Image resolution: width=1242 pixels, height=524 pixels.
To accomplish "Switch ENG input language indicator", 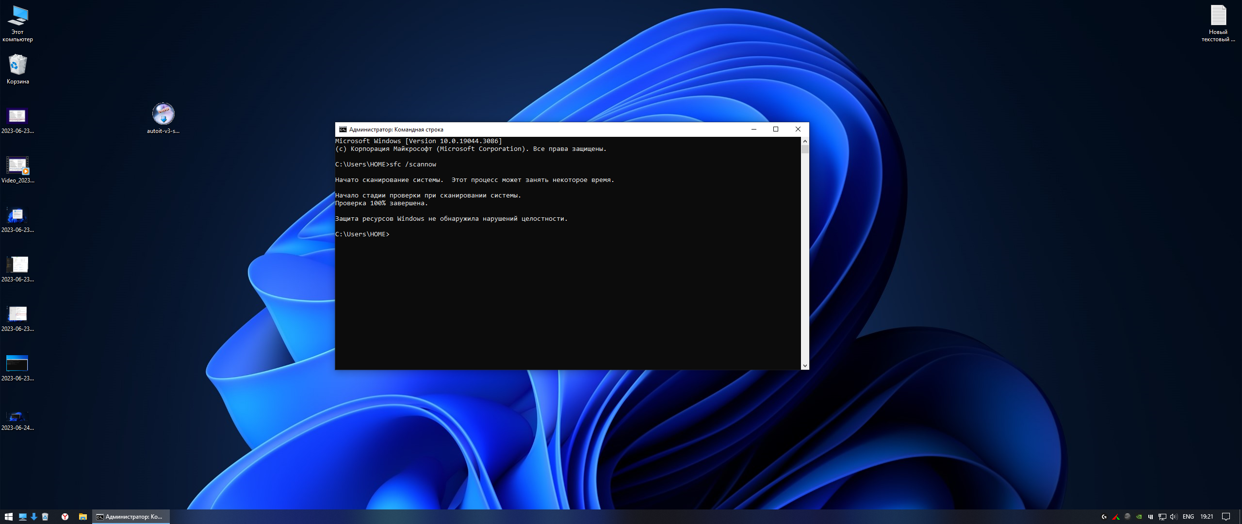I will [x=1188, y=517].
